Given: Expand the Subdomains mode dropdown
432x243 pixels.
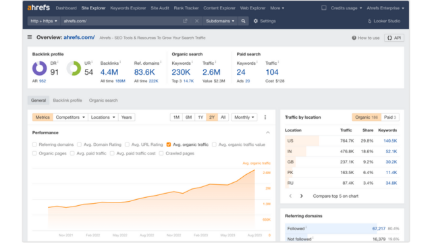Looking at the screenshot, I should point(220,21).
